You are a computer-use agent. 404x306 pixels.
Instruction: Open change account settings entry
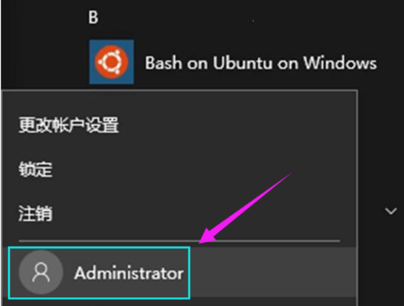pyautogui.click(x=69, y=125)
